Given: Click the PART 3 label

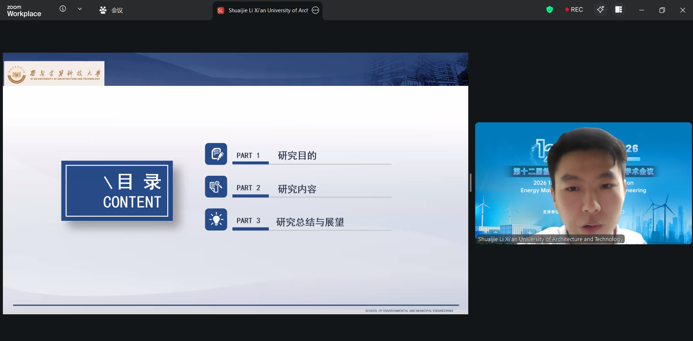Looking at the screenshot, I should [x=248, y=220].
